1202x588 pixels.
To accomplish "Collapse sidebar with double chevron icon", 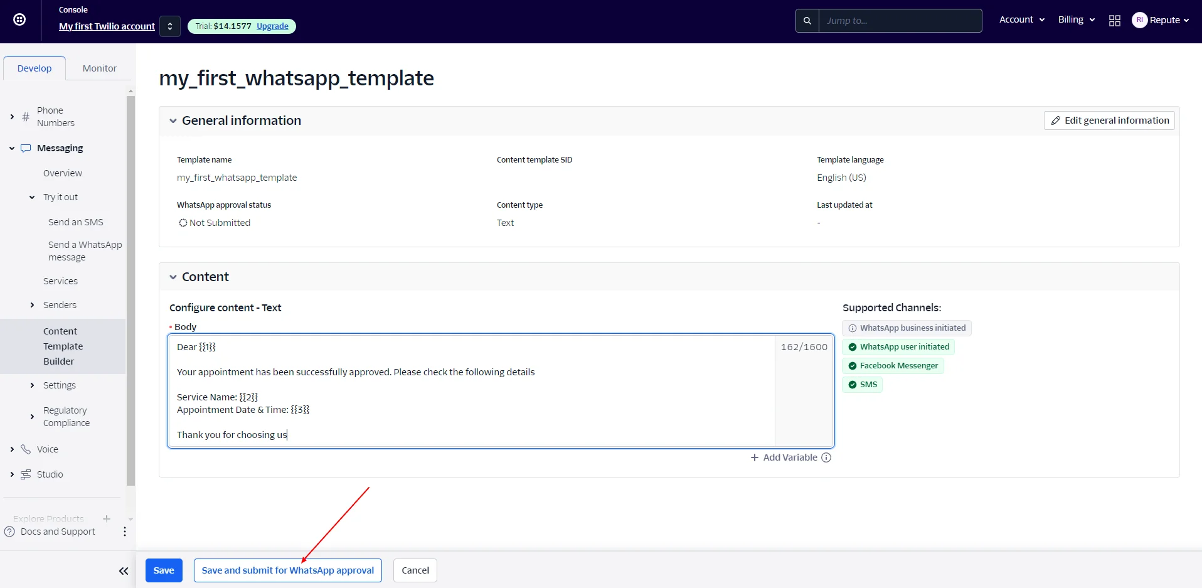I will 124,571.
